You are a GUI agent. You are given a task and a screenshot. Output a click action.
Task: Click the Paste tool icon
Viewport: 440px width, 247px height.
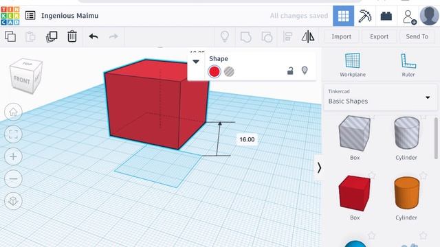pos(30,36)
